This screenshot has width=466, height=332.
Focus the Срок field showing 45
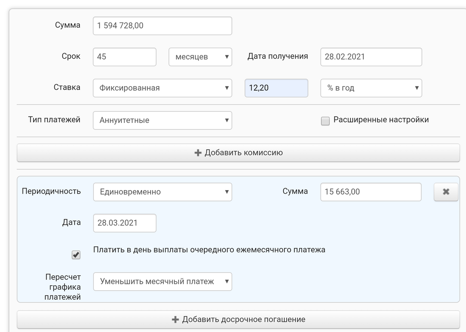pyautogui.click(x=124, y=57)
